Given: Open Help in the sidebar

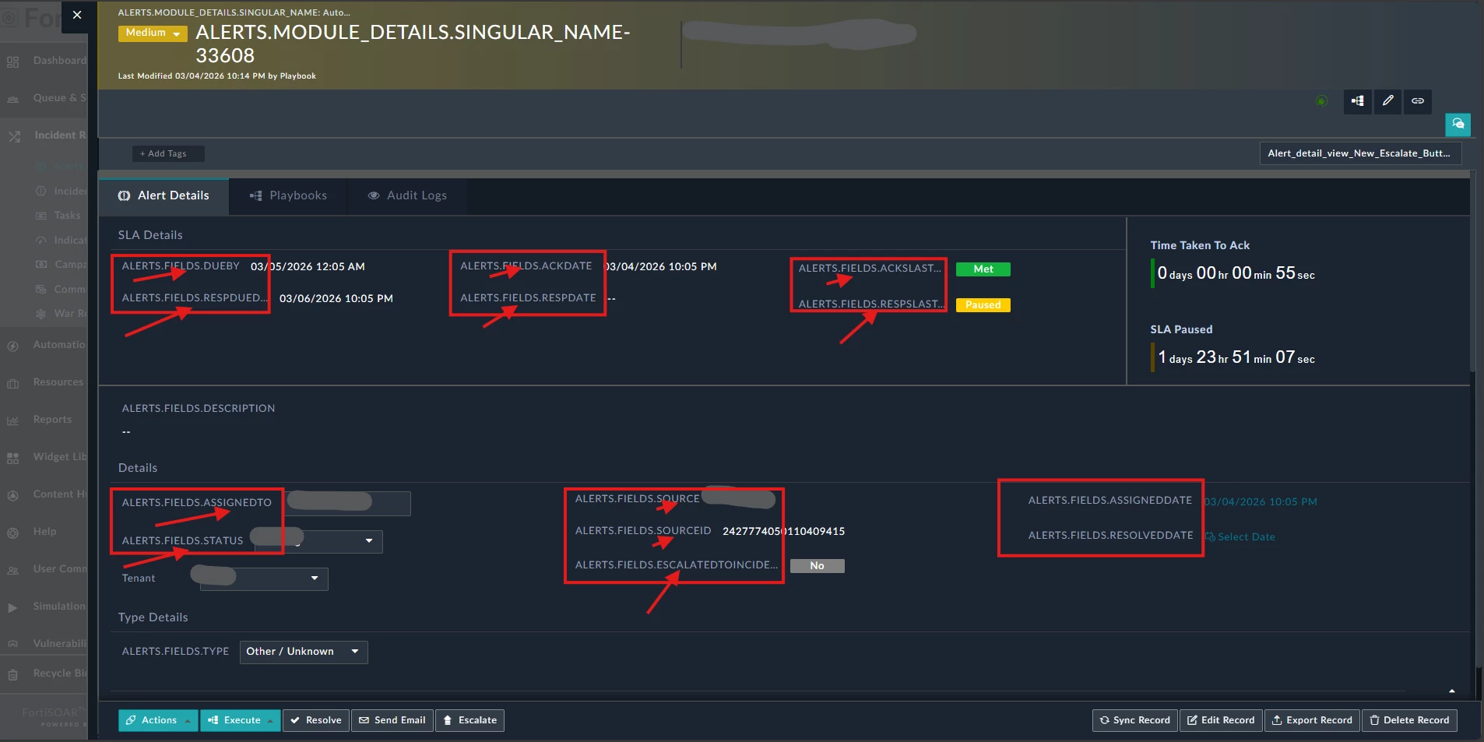Looking at the screenshot, I should pyautogui.click(x=44, y=532).
